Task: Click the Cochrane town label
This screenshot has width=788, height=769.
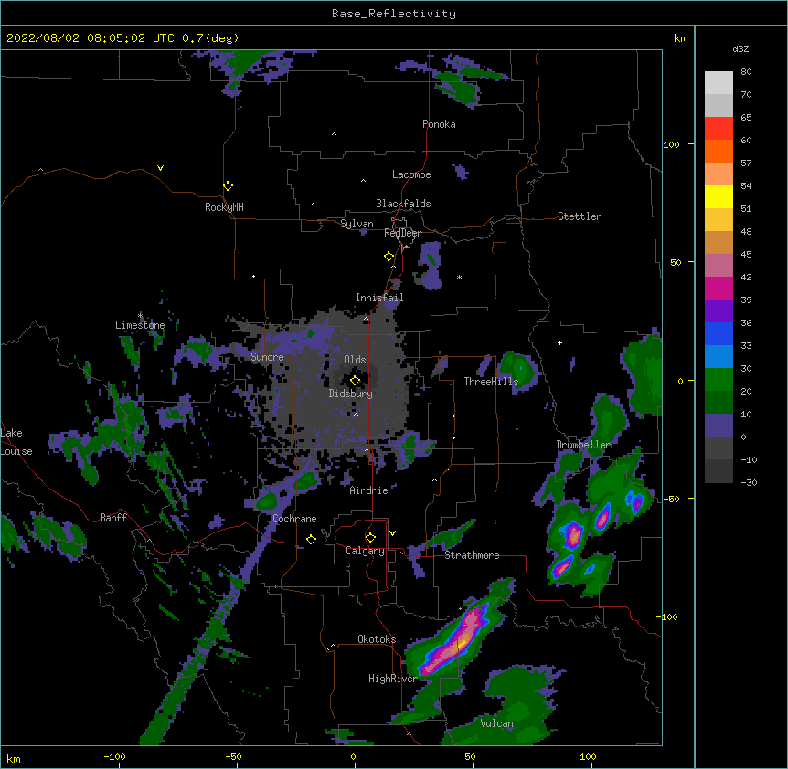Action: pos(294,519)
